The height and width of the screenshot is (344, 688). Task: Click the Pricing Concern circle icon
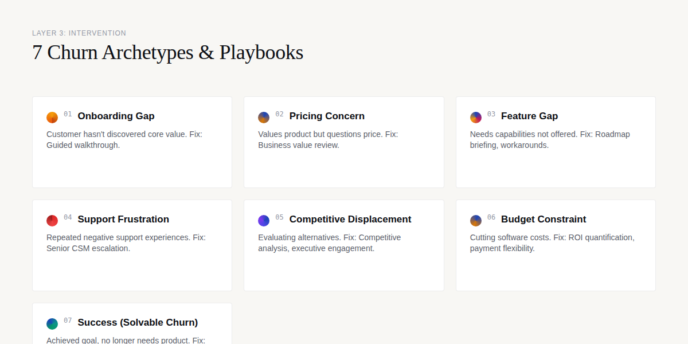point(264,118)
